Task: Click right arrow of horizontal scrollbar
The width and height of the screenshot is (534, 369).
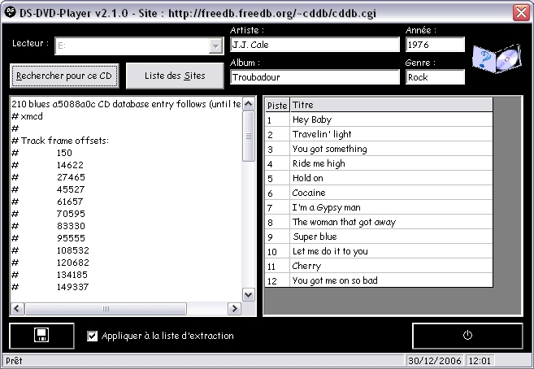Action: (236, 309)
